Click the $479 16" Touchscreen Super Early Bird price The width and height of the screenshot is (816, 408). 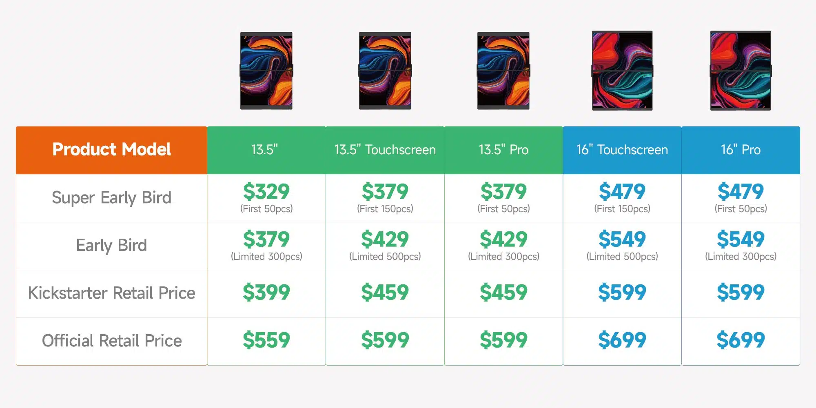coord(622,191)
